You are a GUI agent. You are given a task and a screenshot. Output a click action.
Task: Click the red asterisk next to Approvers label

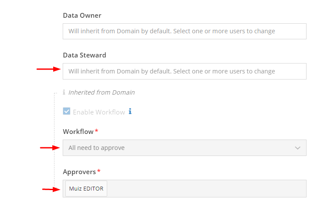(x=99, y=171)
